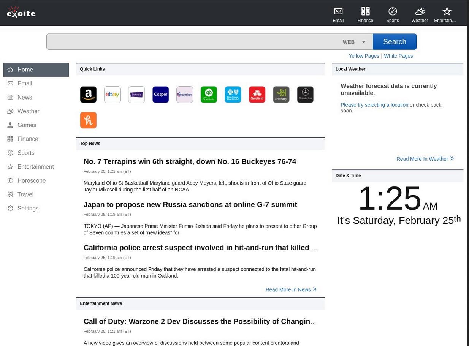Image resolution: width=469 pixels, height=346 pixels.
Task: Go to Games in the left sidebar
Action: pos(27,125)
